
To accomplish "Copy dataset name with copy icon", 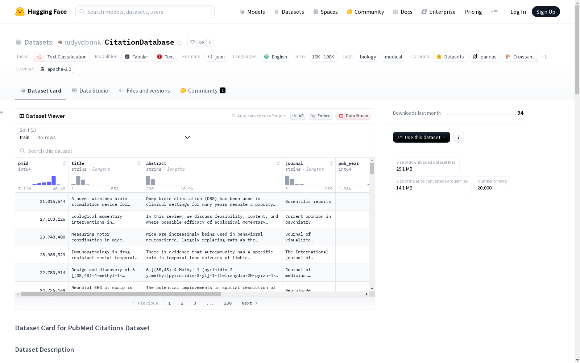I will (179, 42).
